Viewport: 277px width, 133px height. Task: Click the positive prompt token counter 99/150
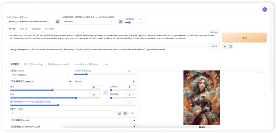coord(214,32)
